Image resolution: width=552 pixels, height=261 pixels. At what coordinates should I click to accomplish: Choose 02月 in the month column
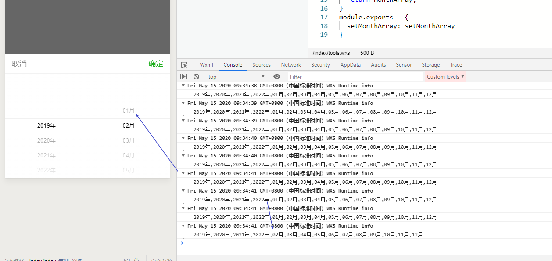click(129, 125)
